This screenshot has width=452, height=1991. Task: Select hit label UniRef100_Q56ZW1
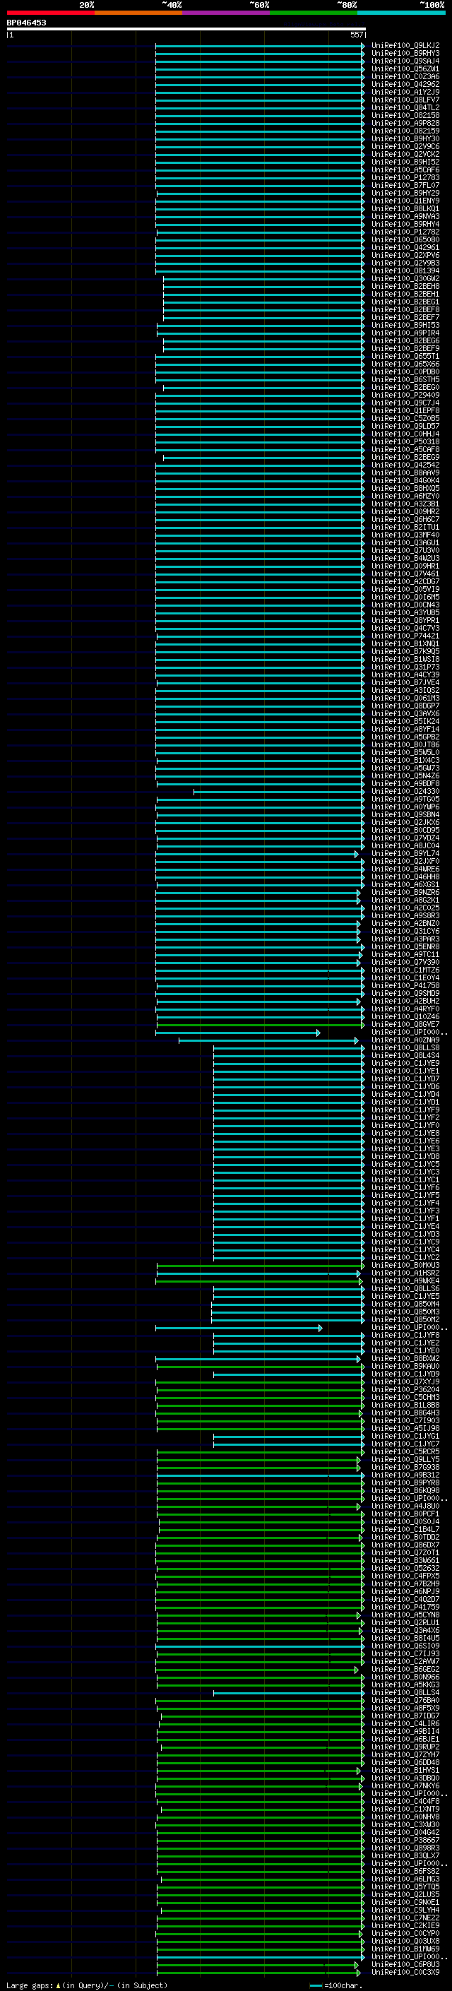point(405,69)
